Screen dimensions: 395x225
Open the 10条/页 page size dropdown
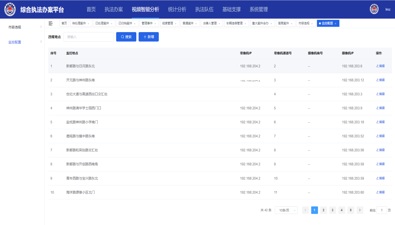(x=286, y=210)
